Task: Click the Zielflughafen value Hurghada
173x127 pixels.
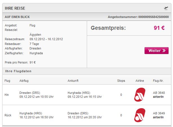Action: point(36,53)
